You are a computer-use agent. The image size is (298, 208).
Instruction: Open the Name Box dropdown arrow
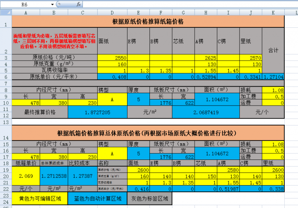(52, 4)
